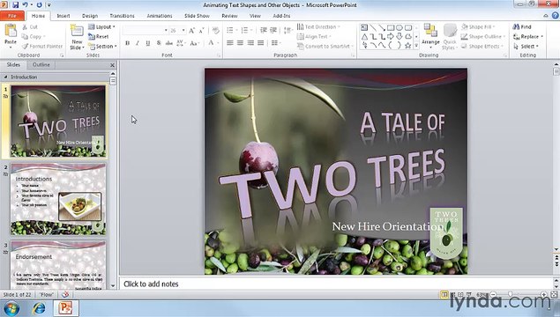Open the Columns menu
The image size is (560, 317).
click(276, 43)
